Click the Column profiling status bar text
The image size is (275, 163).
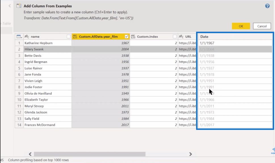coord(38,160)
